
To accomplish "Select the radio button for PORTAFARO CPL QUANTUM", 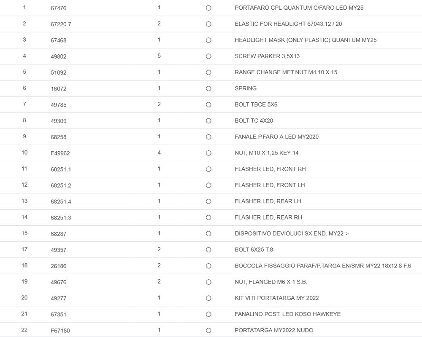I will click(x=208, y=8).
